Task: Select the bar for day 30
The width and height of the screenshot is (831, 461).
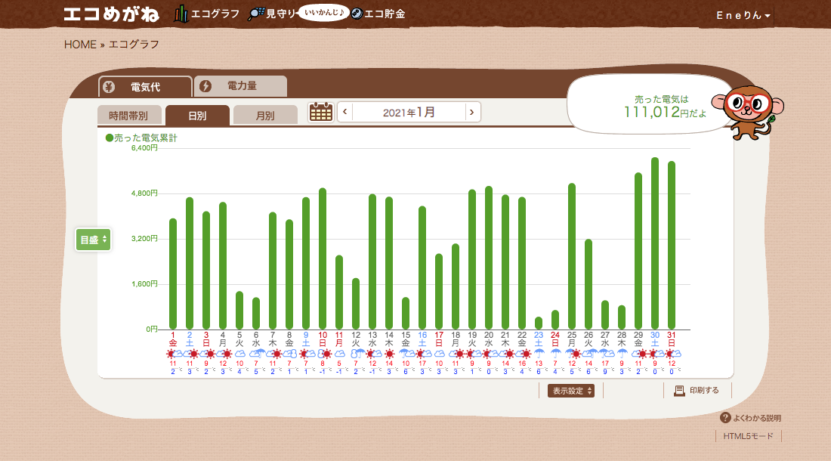Action: (655, 243)
